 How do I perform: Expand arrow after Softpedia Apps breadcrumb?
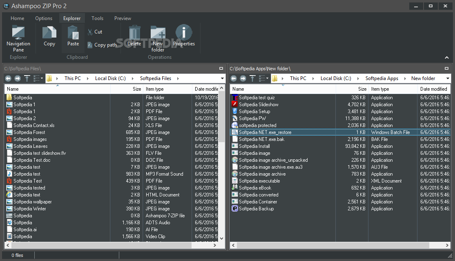coord(405,78)
